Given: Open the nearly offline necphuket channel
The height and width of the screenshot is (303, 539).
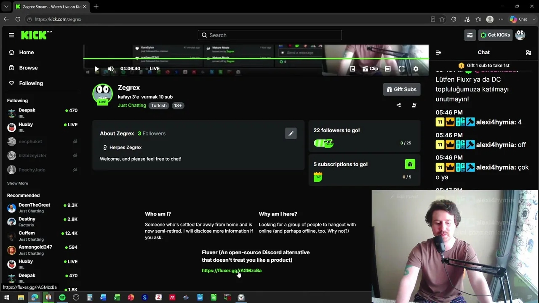Looking at the screenshot, I should coord(42,142).
